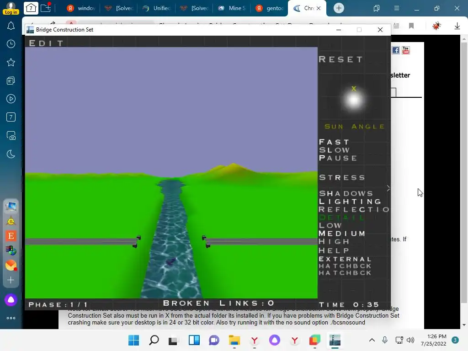Screen dimensions: 468x351
Task: Open the new tab group icon
Action: click(x=46, y=7)
